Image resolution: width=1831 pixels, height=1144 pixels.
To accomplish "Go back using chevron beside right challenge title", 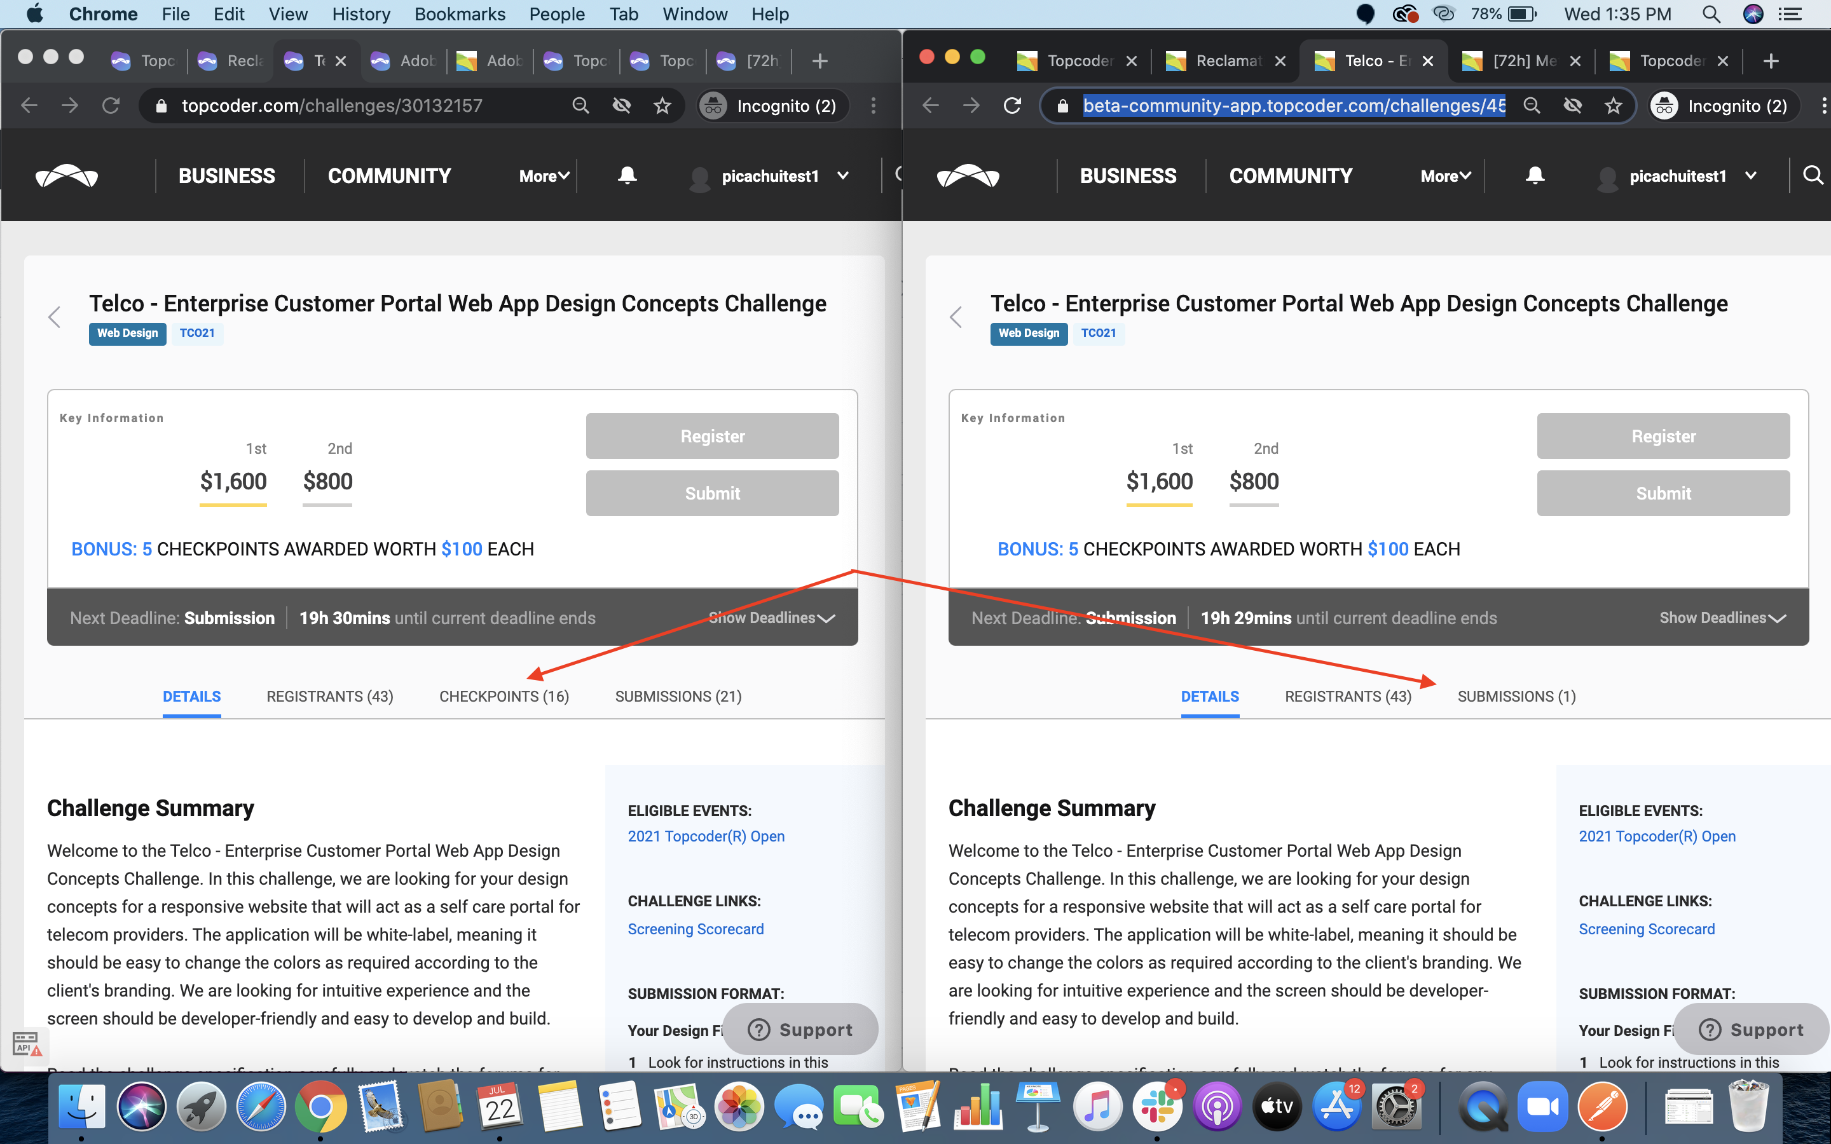I will click(x=956, y=317).
